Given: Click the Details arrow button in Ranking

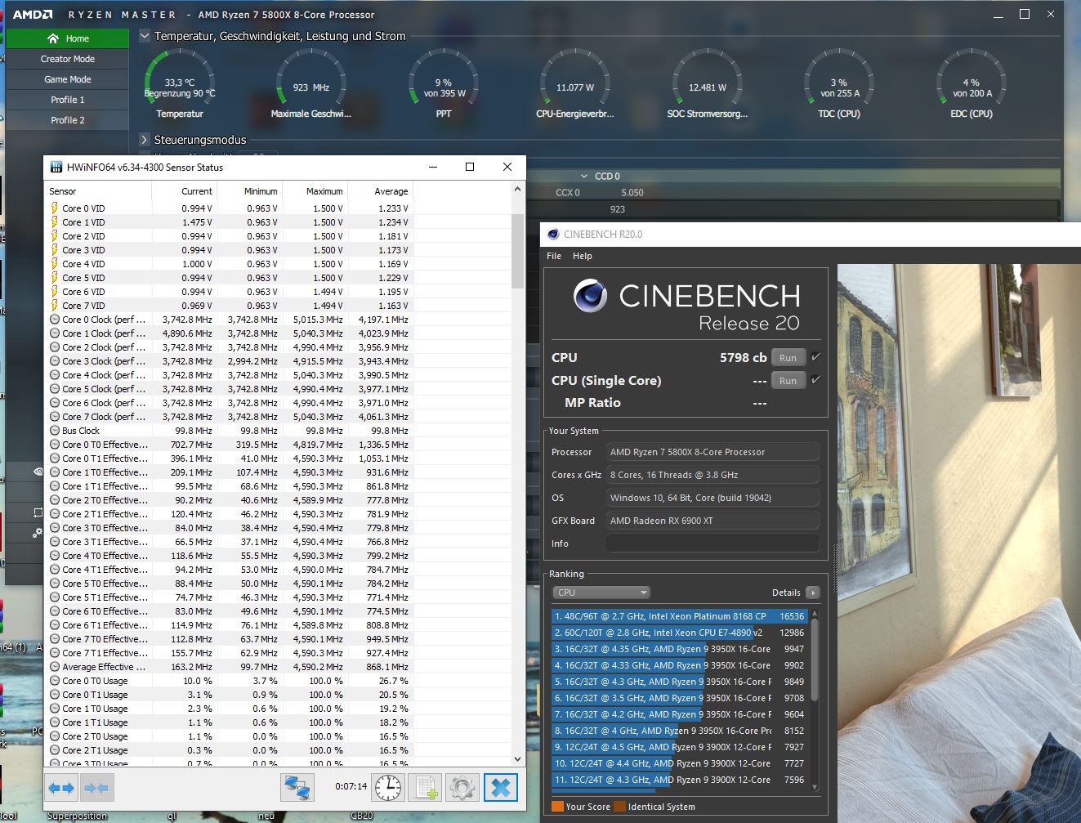Looking at the screenshot, I should [x=812, y=593].
